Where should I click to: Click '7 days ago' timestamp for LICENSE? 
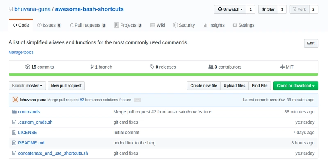click(304, 133)
